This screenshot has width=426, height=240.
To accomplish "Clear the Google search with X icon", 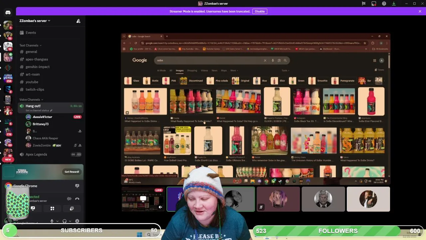I will (265, 60).
